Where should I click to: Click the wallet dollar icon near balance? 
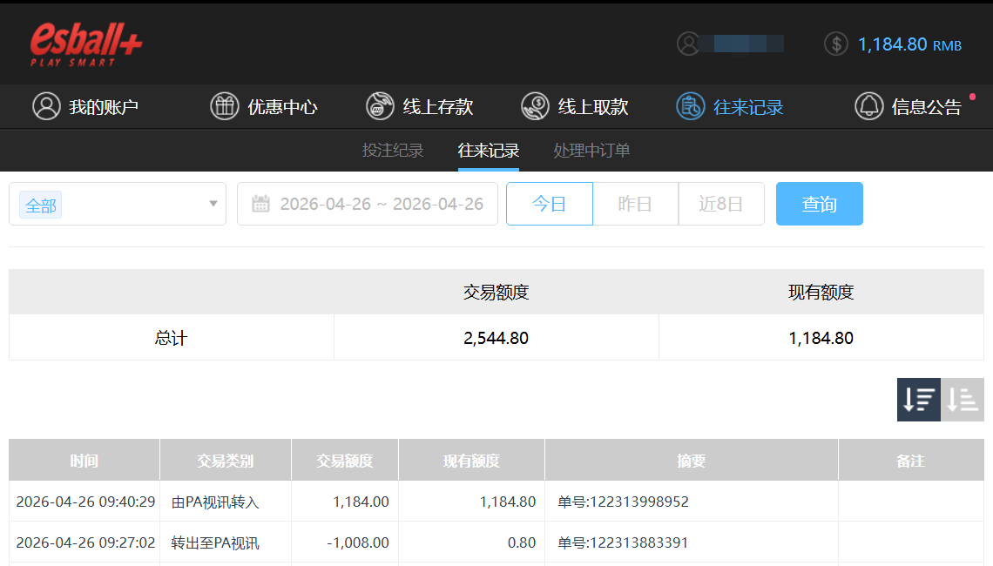pyautogui.click(x=835, y=44)
